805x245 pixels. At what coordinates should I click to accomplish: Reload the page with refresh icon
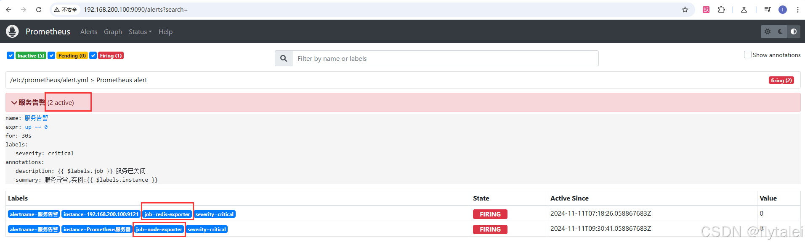tap(39, 9)
